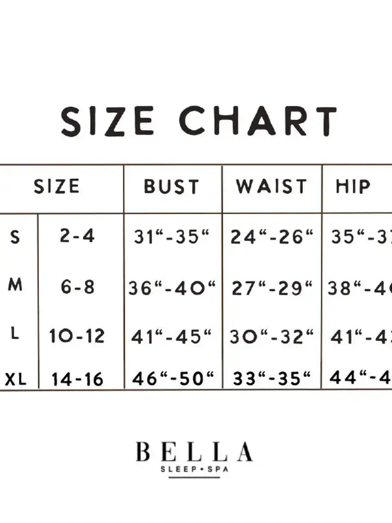Viewport: 392px width, 523px height.
Task: Click the 10-12 numeric size cell
Action: pos(77,336)
